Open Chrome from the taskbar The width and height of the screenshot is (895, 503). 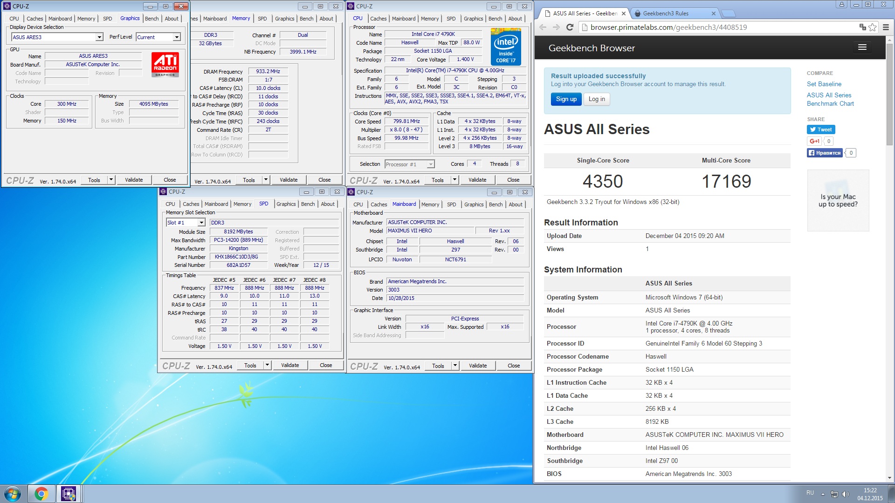41,494
